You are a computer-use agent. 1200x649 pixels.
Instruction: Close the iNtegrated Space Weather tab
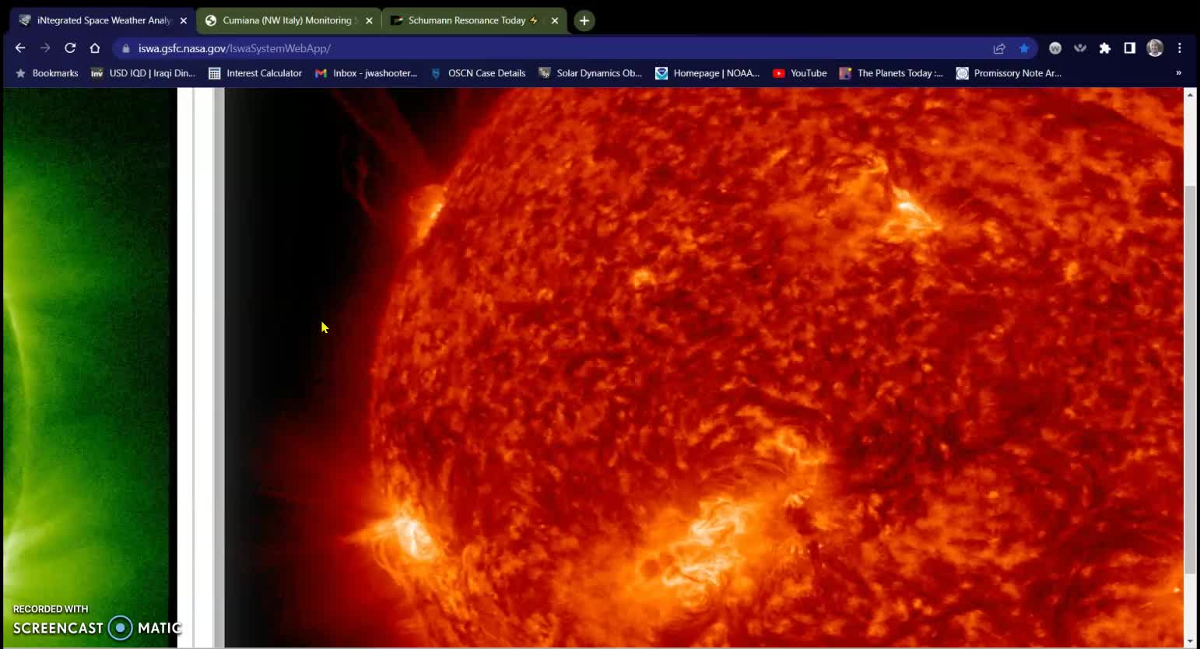click(184, 21)
